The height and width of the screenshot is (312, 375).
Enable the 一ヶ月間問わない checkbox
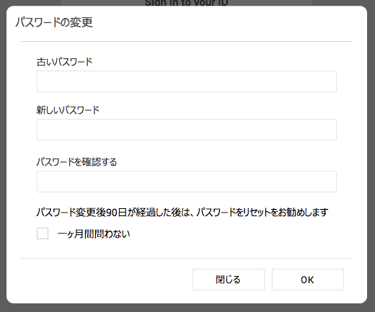(x=43, y=233)
